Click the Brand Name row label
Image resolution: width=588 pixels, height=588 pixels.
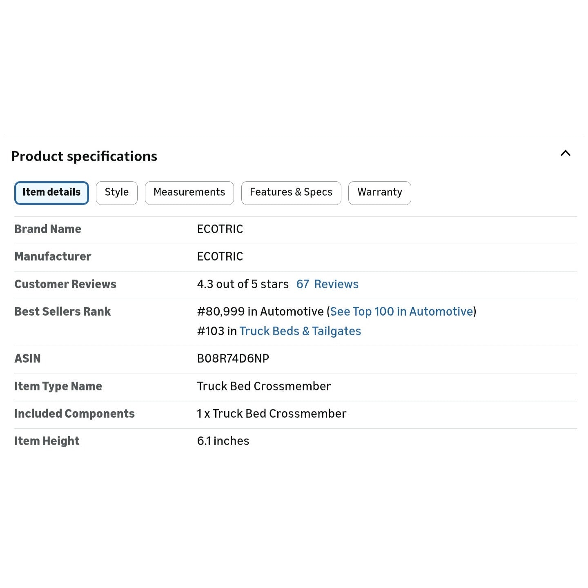click(x=48, y=229)
